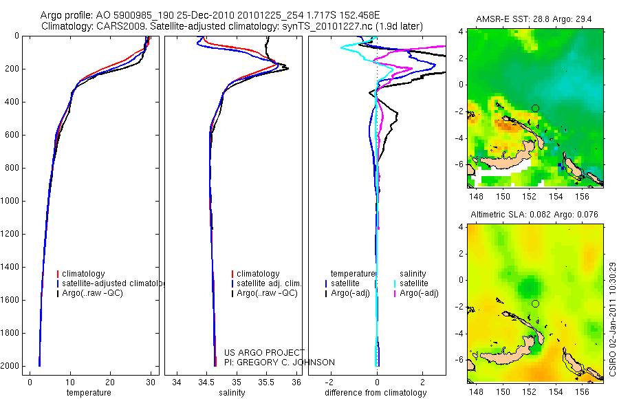This screenshot has width=619, height=399.
Task: Click the 'salinity' legend heading in difference panel
Action: click(x=413, y=273)
